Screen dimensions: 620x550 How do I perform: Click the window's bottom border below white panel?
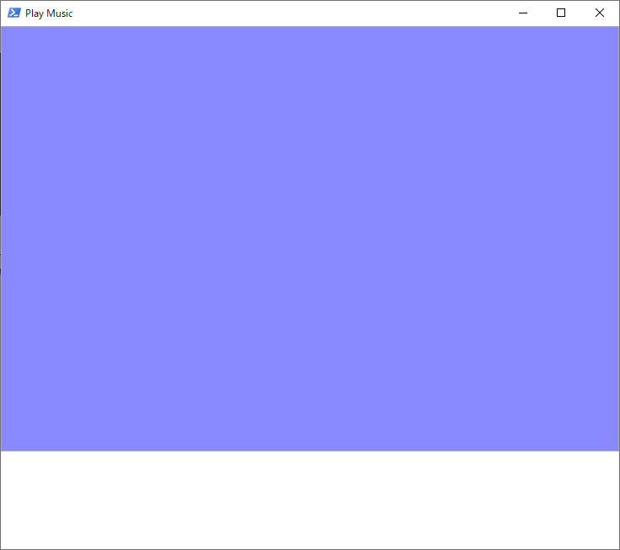click(x=310, y=549)
